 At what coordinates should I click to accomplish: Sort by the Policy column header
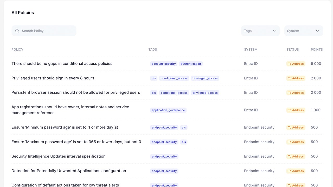click(x=17, y=49)
